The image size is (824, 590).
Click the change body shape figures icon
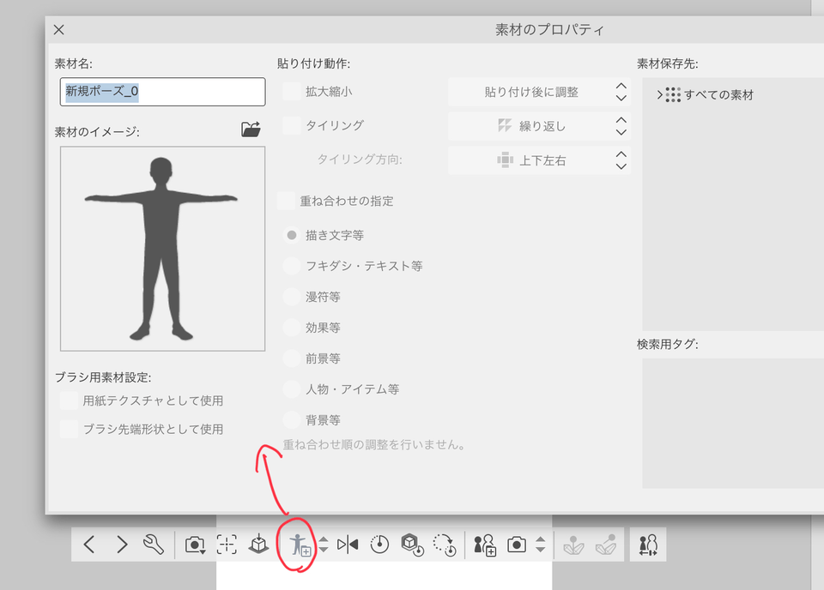pyautogui.click(x=648, y=545)
